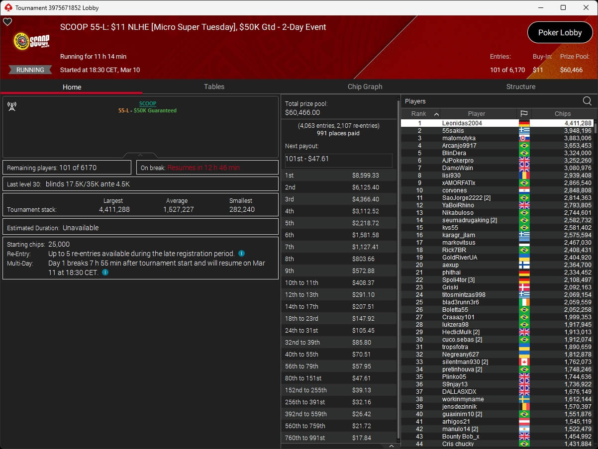Viewport: 598px width, 449px height.
Task: Open the player search magnifier
Action: (x=587, y=101)
